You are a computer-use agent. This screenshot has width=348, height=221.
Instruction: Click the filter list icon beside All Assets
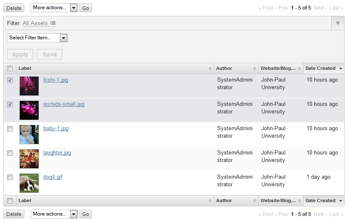pyautogui.click(x=53, y=23)
